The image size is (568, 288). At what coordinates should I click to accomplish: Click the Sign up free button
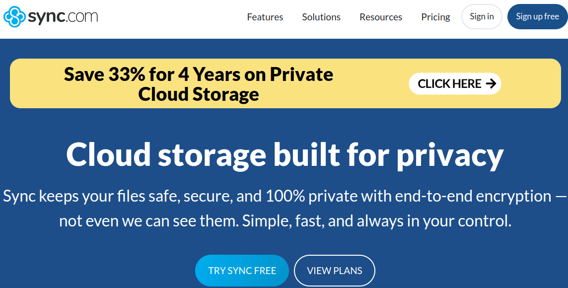point(537,17)
